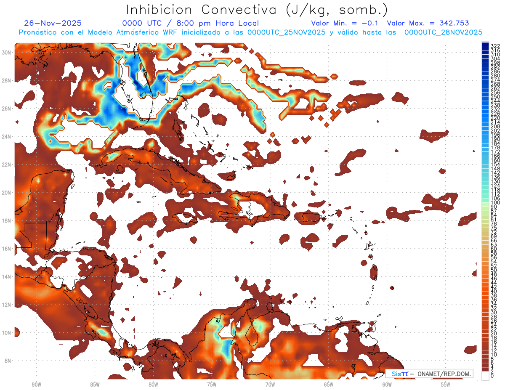Click the '70W' longitude label

[x=270, y=385]
